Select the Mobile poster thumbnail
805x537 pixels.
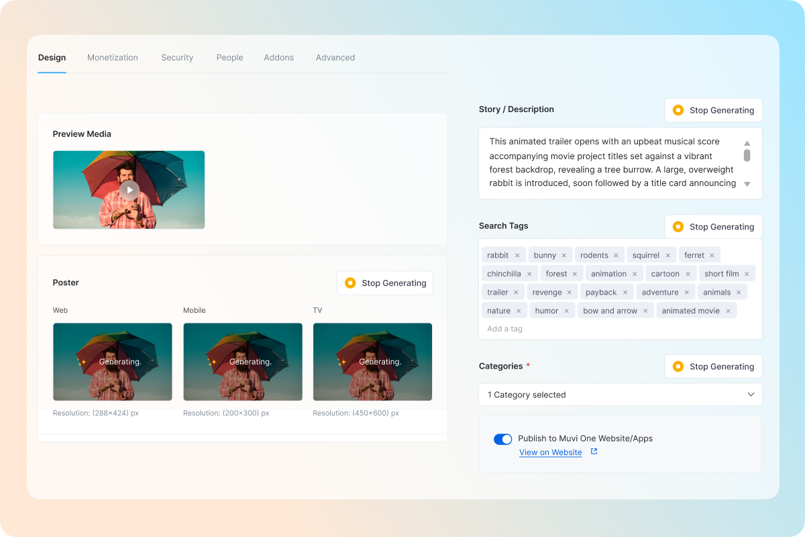click(x=243, y=362)
